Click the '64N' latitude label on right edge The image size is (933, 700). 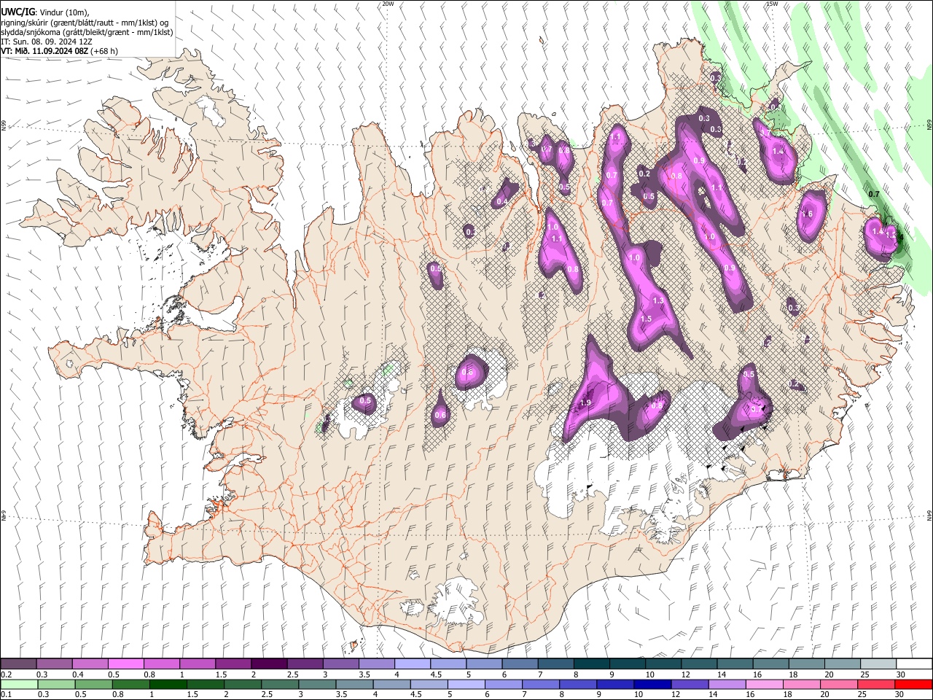point(929,515)
